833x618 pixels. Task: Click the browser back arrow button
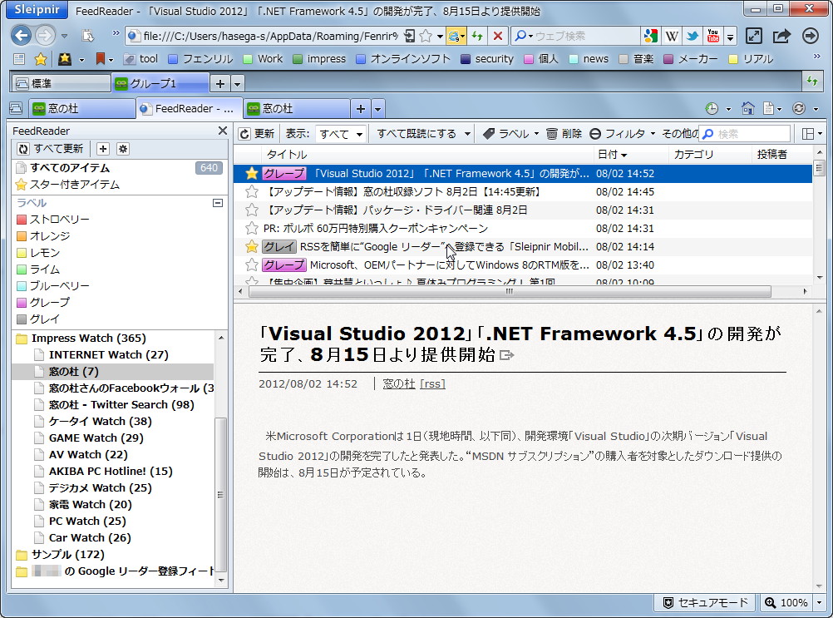click(22, 36)
